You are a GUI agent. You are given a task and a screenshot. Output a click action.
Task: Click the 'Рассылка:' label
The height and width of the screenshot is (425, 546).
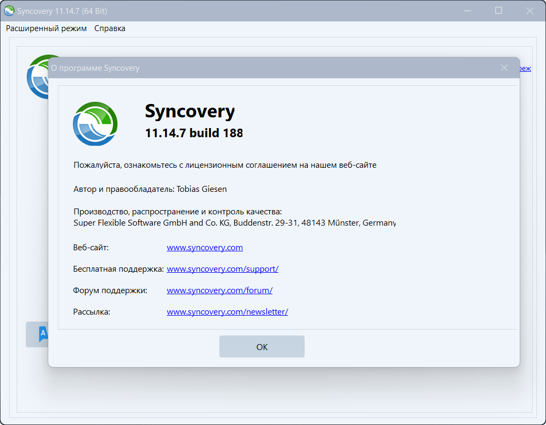pos(92,312)
